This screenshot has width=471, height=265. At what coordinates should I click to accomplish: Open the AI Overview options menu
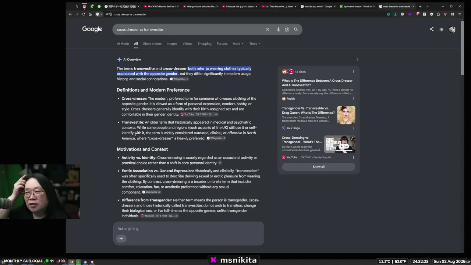358,60
